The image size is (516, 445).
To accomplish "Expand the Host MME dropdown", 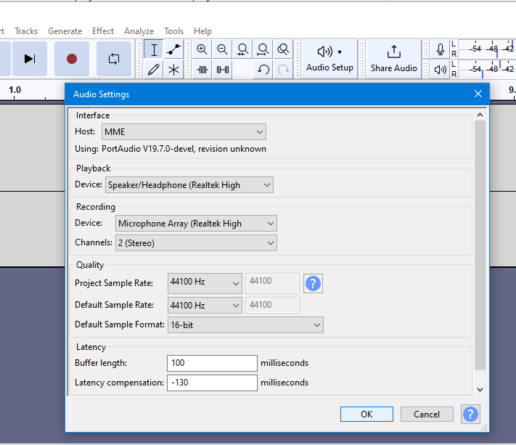I will [184, 131].
